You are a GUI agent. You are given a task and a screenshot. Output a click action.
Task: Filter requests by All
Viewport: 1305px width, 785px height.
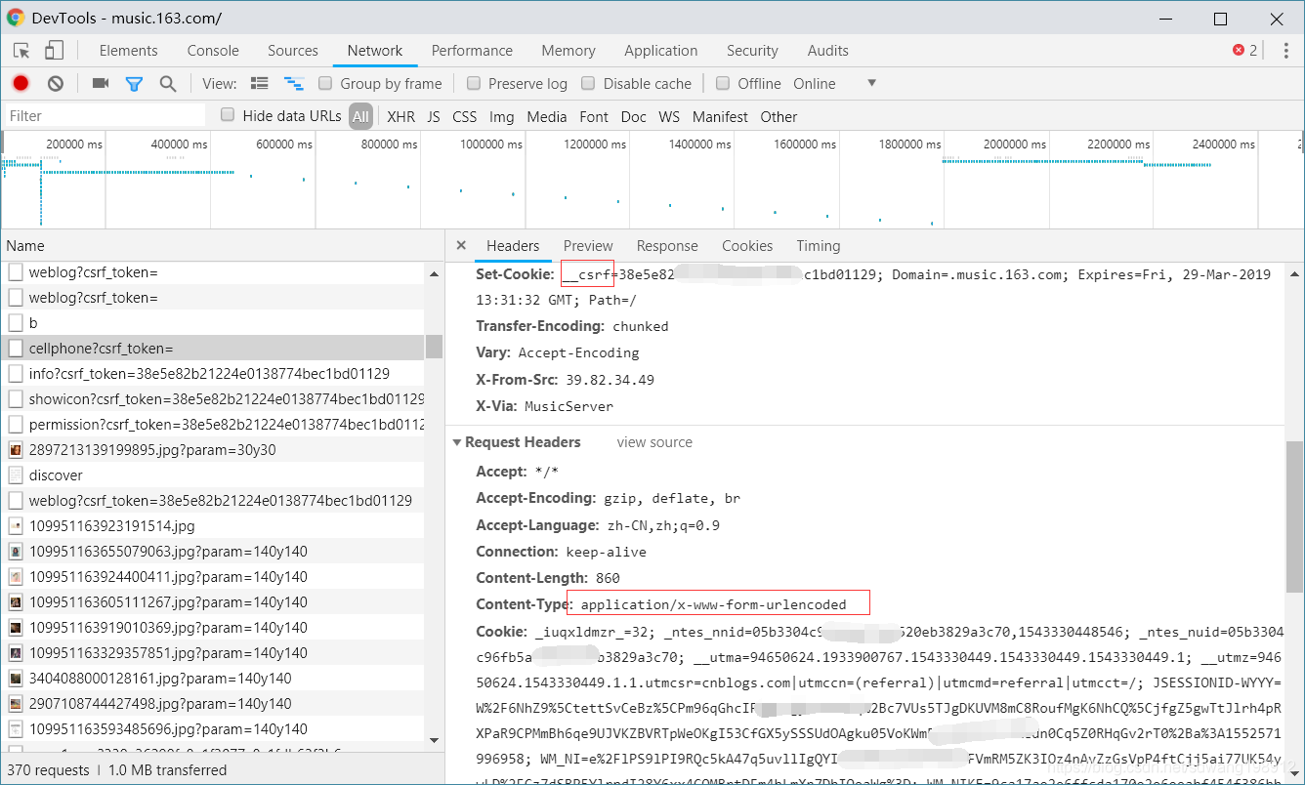tap(361, 116)
